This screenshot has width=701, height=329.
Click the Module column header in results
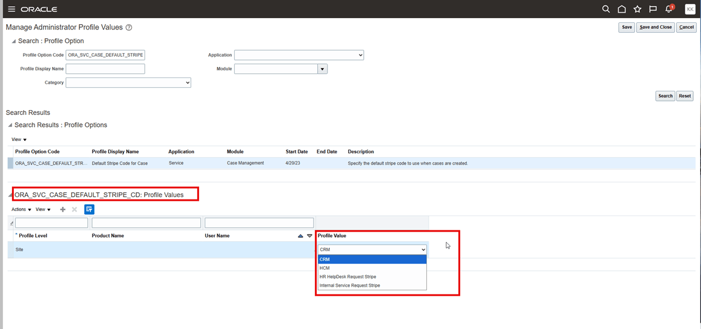pyautogui.click(x=235, y=152)
